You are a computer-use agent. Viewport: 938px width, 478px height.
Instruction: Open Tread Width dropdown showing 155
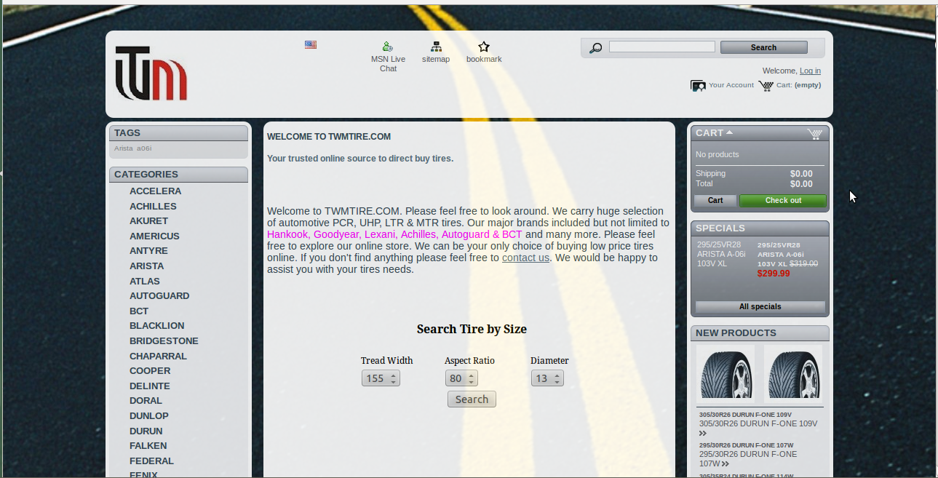[x=381, y=378]
